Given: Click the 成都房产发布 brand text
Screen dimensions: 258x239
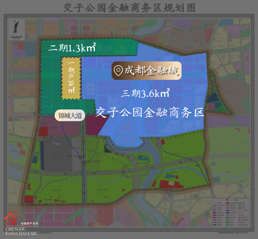Looking at the screenshot, I should (x=30, y=224).
